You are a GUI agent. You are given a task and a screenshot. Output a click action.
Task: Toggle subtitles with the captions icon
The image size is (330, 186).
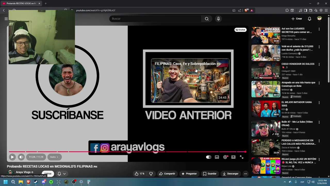pos(217,157)
